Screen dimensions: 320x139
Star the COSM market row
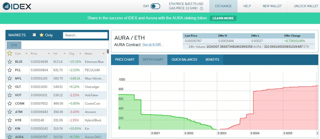click(10, 103)
